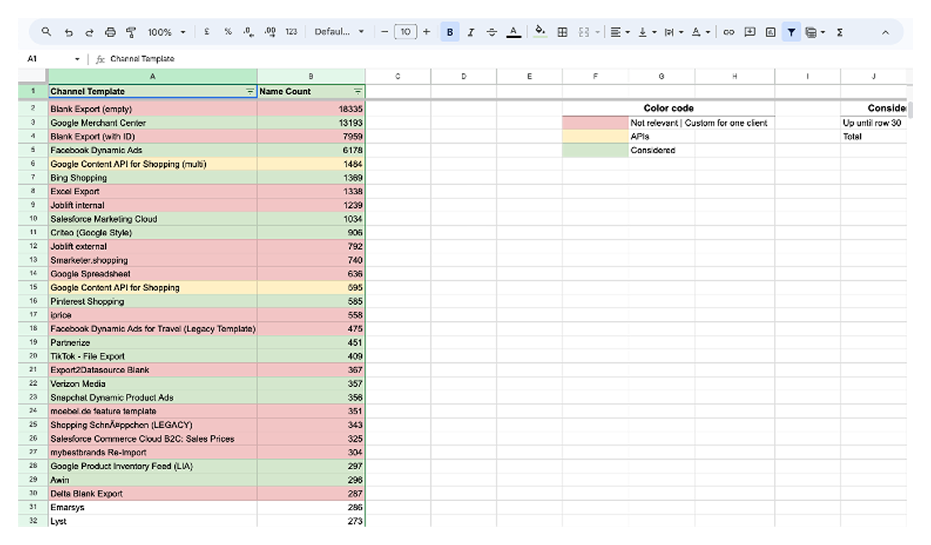The image size is (931, 545).
Task: Open the 123 more formats menu
Action: click(x=291, y=32)
